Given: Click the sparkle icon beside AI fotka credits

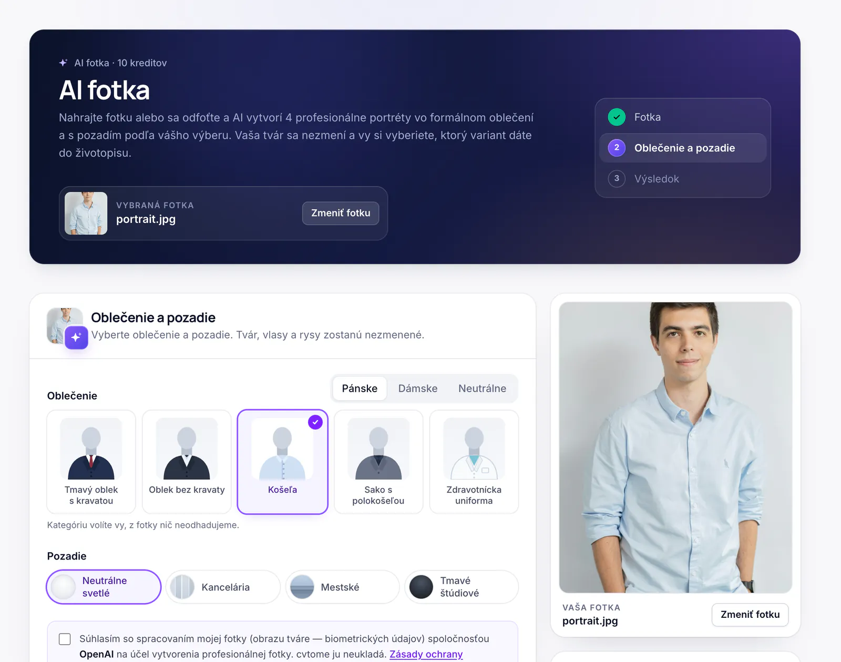Looking at the screenshot, I should click(x=63, y=63).
